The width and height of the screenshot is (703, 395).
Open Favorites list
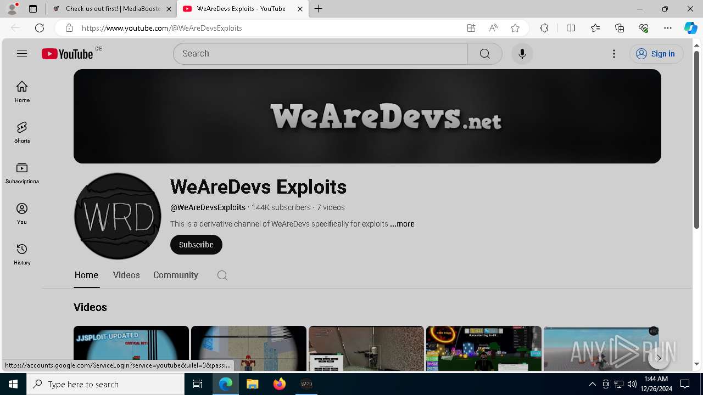(x=595, y=28)
